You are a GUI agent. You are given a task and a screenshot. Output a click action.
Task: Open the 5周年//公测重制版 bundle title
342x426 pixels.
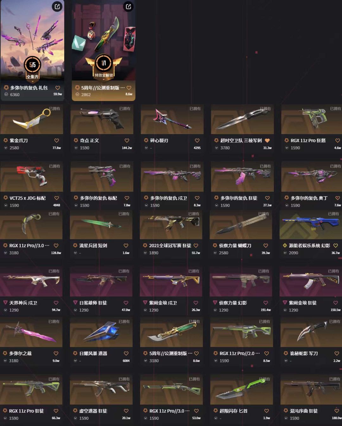click(103, 88)
